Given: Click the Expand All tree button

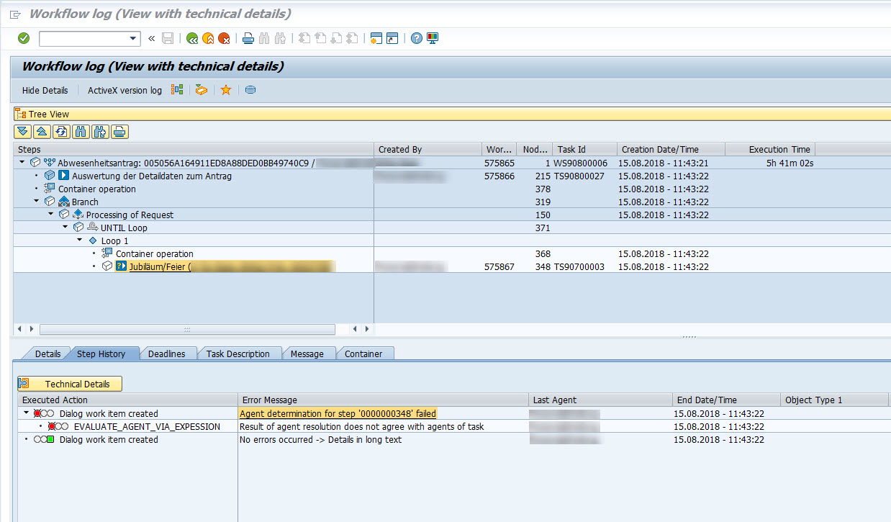Looking at the screenshot, I should tap(23, 131).
